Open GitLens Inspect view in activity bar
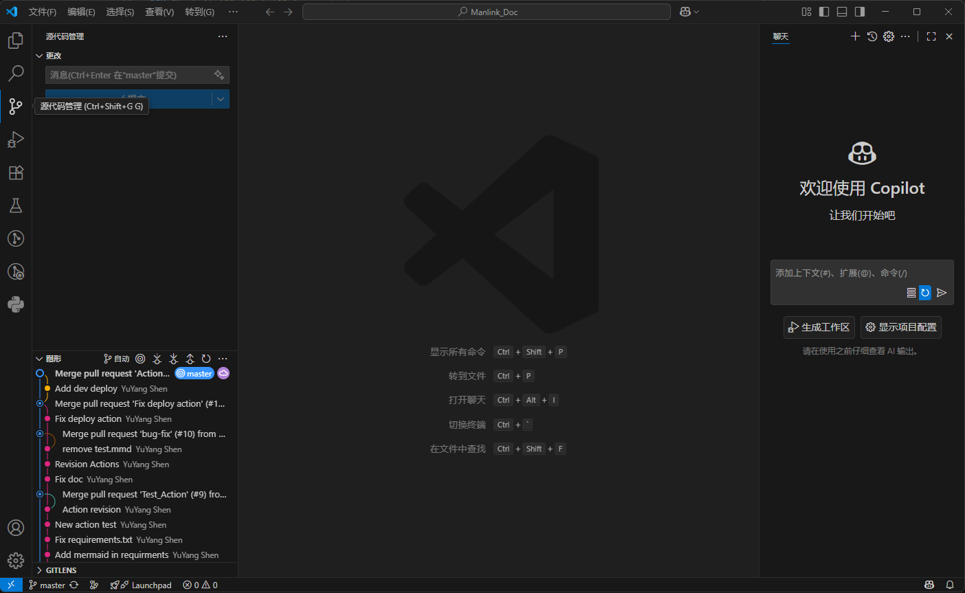965x593 pixels. tap(16, 271)
